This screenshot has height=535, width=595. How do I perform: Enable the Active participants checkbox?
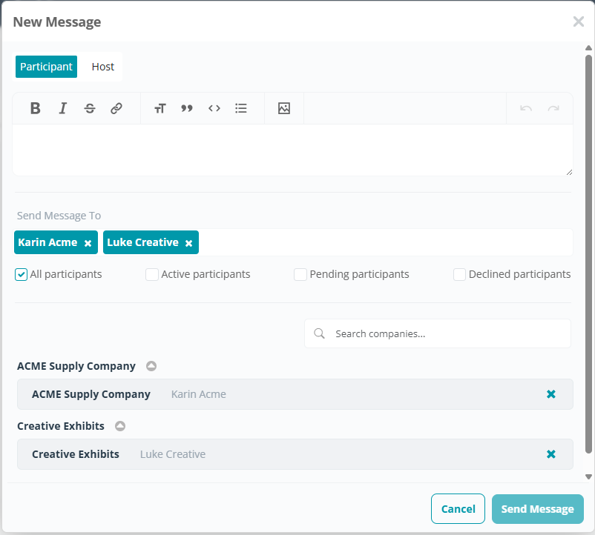pos(152,274)
